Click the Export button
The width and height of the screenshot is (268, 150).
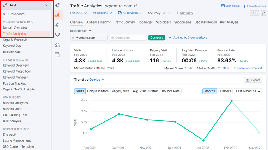pos(253,80)
